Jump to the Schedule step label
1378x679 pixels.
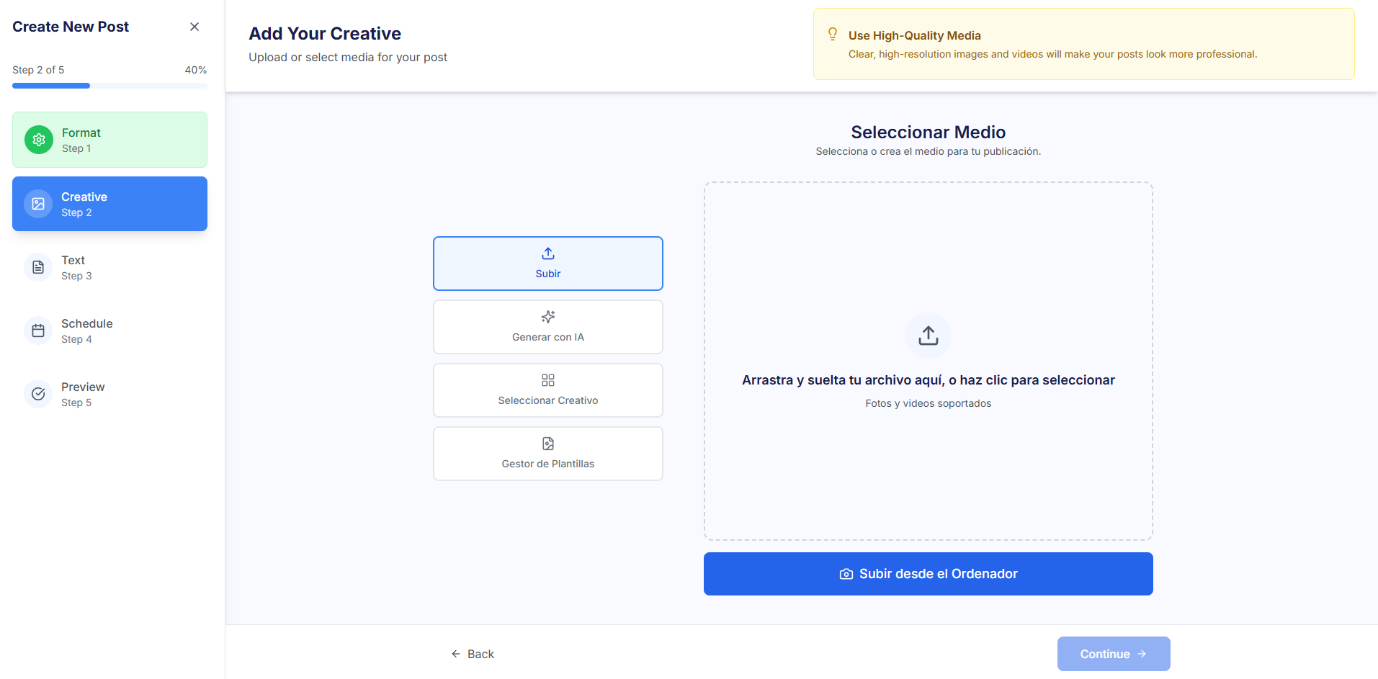point(87,324)
